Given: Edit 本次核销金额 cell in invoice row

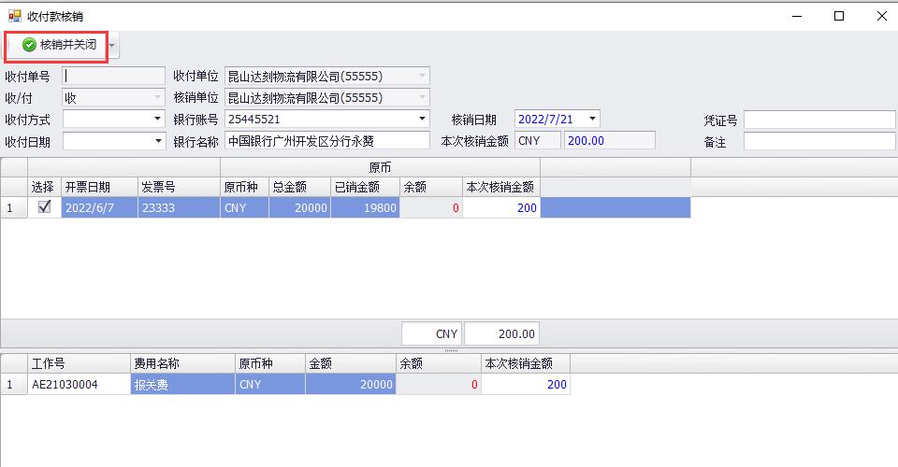Looking at the screenshot, I should (500, 208).
